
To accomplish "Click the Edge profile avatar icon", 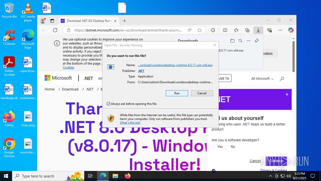I will click(x=43, y=21).
